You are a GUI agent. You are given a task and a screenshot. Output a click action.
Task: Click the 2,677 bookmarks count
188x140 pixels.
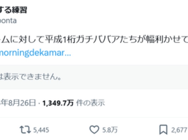(x=179, y=130)
